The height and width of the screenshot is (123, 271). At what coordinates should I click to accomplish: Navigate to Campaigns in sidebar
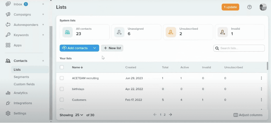22,14
